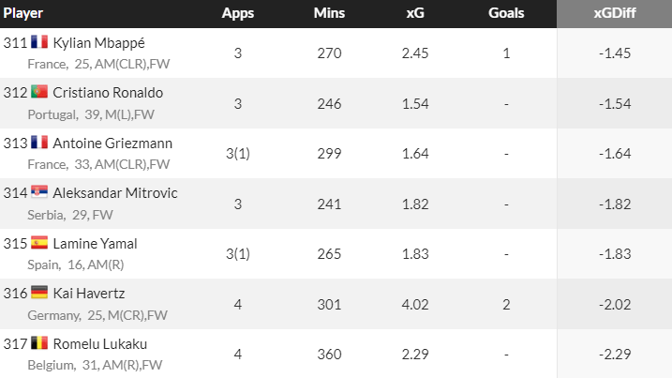View Lamine Yamal's player page

tap(95, 243)
